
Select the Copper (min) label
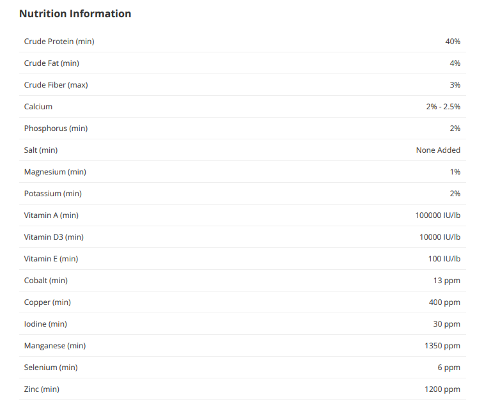click(47, 302)
